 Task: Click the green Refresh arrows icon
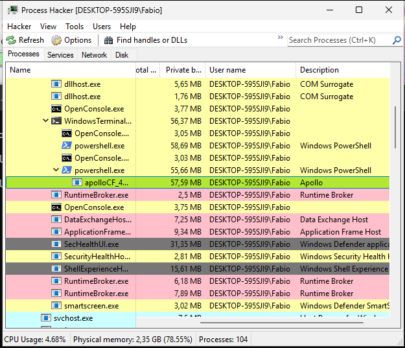tap(11, 40)
